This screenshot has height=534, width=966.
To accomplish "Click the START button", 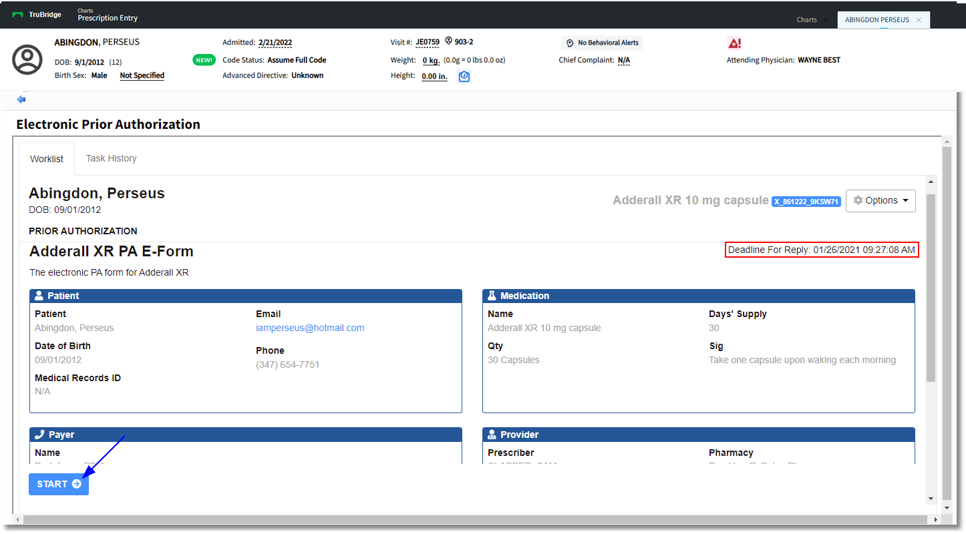I will point(59,484).
